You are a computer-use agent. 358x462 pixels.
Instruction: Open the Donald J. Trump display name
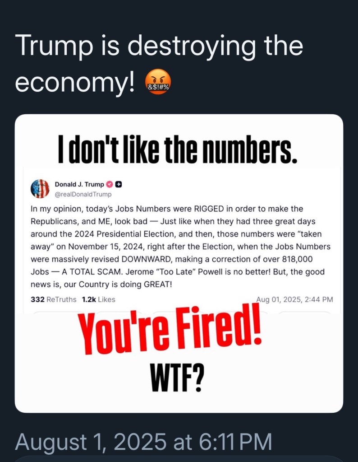point(79,184)
